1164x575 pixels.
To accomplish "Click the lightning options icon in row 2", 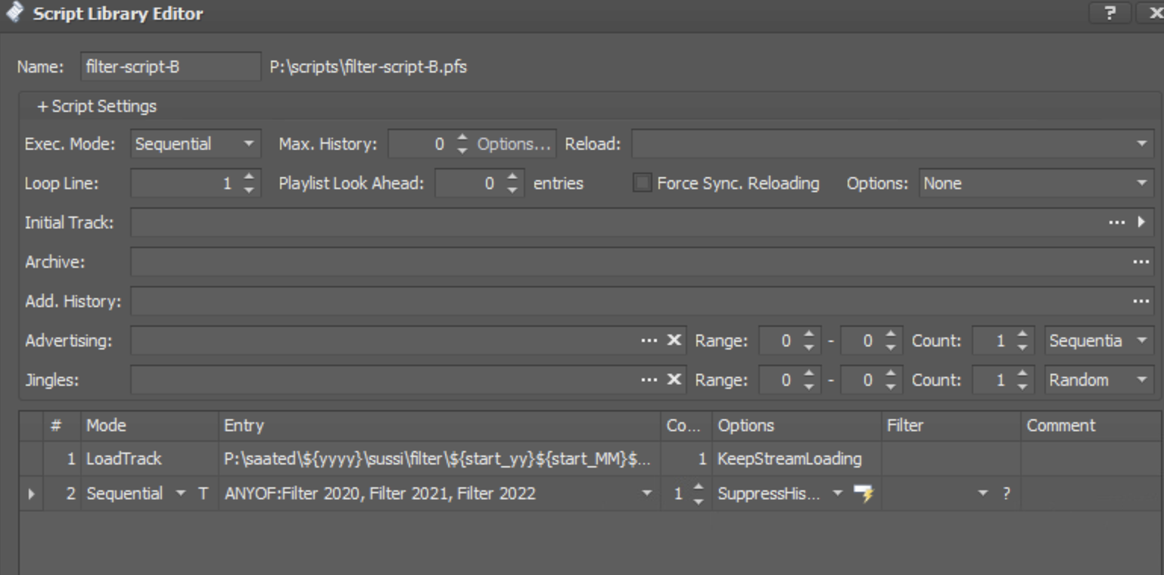I will click(864, 494).
